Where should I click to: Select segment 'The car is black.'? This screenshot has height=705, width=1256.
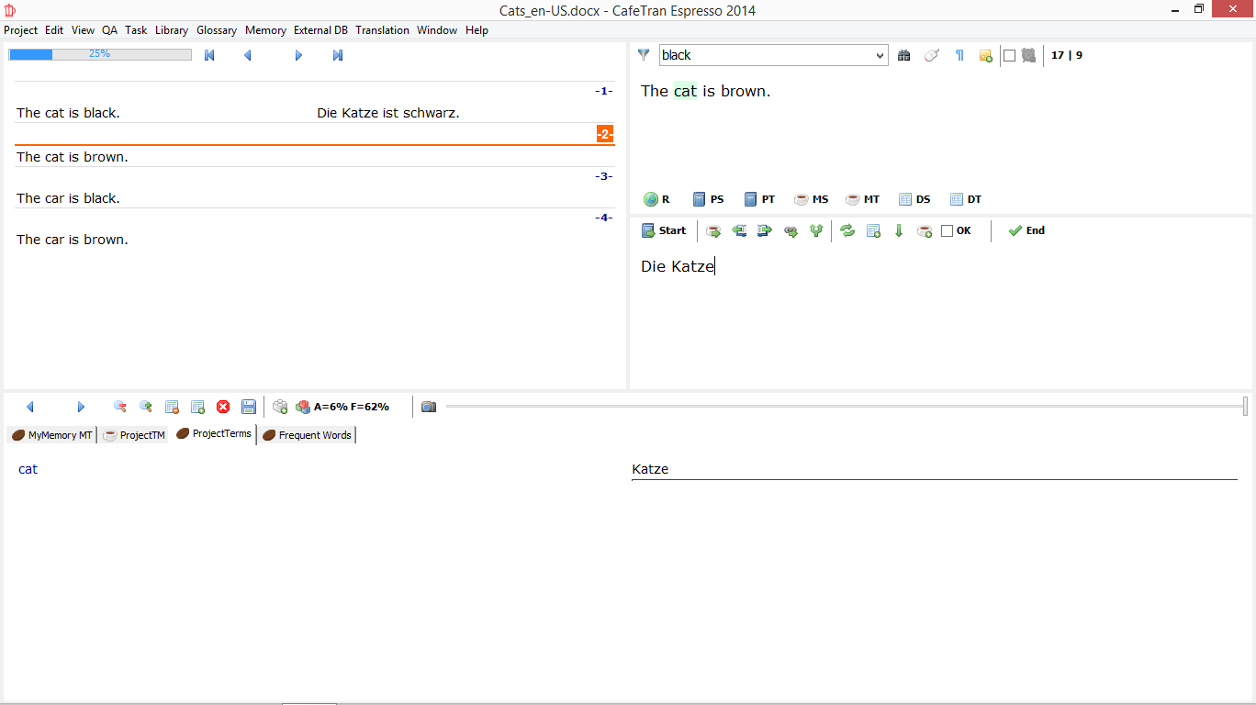point(69,198)
